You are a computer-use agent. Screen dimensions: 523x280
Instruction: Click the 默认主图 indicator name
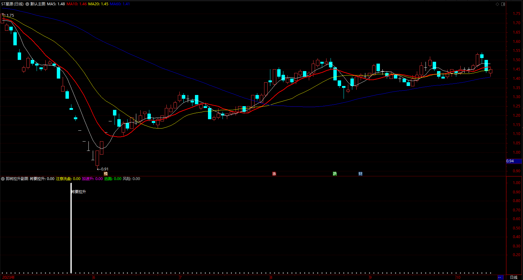(38, 4)
